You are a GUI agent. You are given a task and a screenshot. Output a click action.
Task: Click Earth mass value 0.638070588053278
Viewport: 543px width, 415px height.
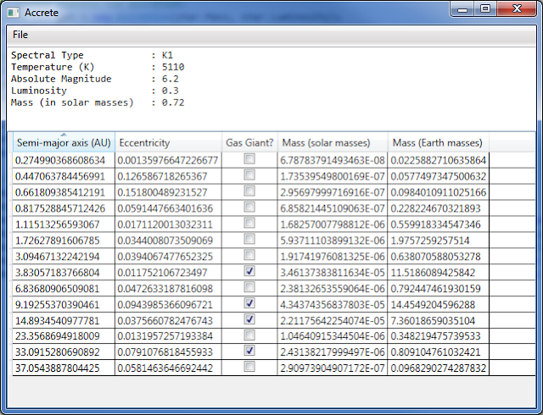435,257
